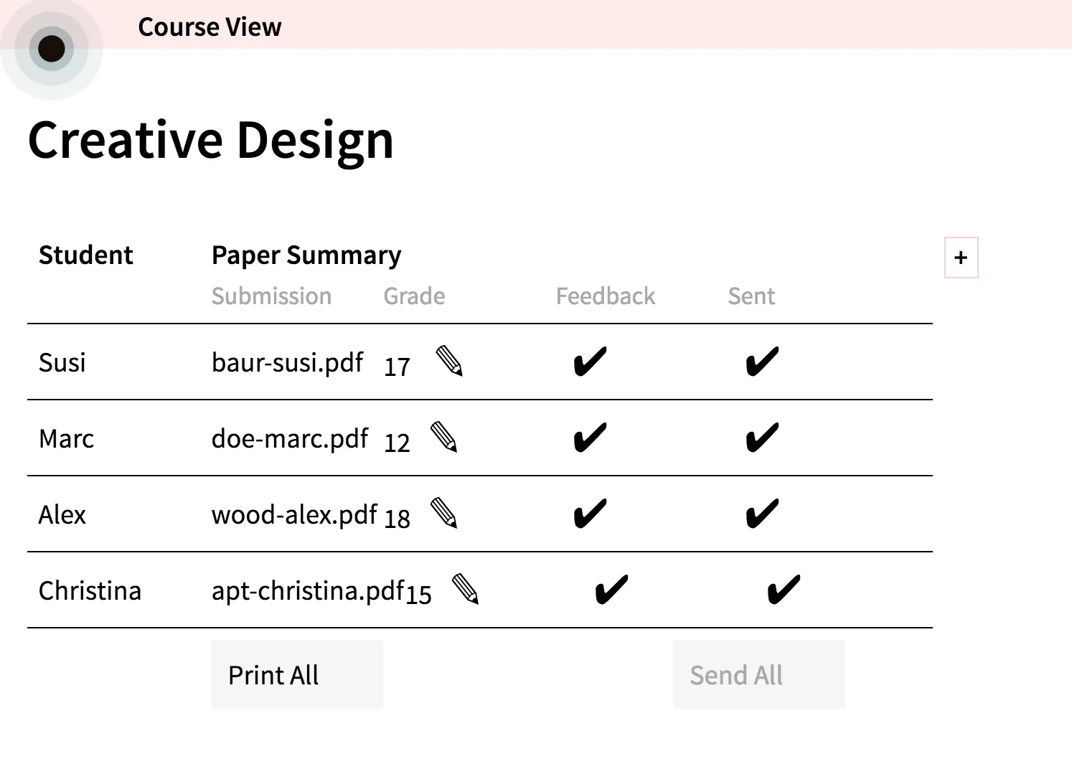Click the Sent sub-header
This screenshot has width=1072, height=759.
click(752, 296)
